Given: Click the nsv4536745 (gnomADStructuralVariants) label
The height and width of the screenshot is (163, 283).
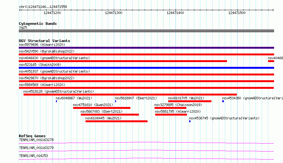Looking at the screenshot, I should 224,118.
